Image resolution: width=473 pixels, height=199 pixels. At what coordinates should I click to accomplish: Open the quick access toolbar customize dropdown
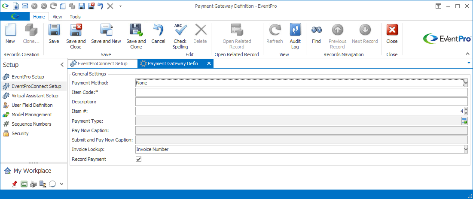tap(120, 6)
